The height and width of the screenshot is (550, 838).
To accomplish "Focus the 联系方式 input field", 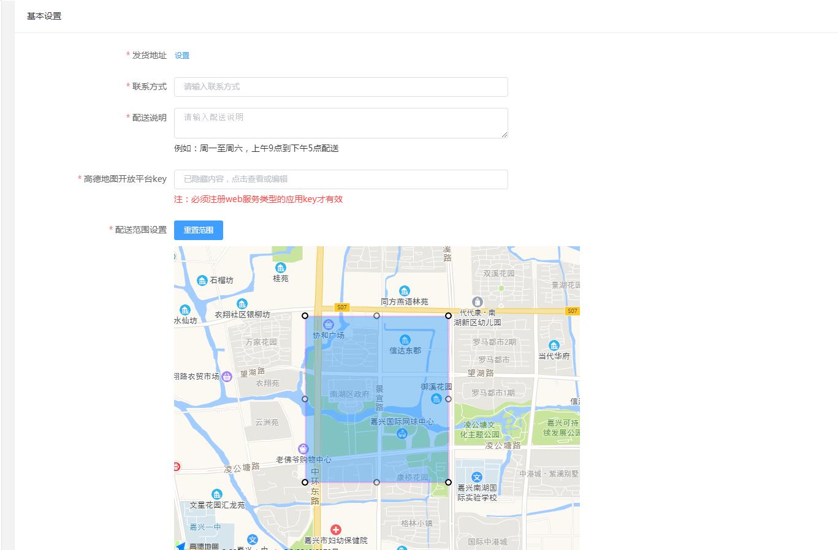I will click(341, 87).
